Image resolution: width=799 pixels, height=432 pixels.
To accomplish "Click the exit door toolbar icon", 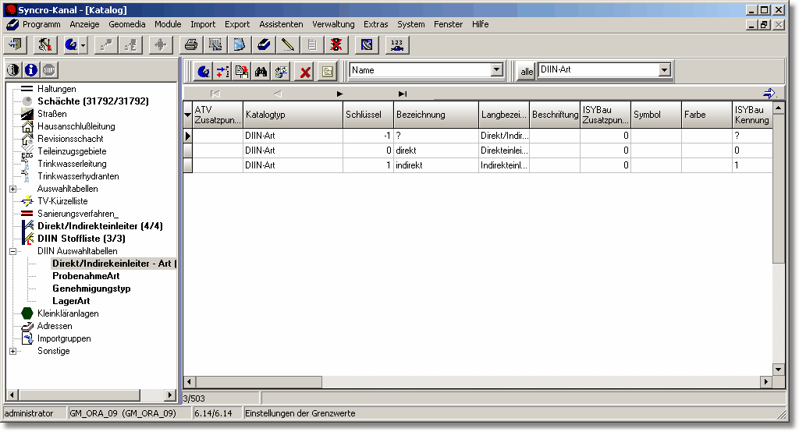I will point(15,44).
